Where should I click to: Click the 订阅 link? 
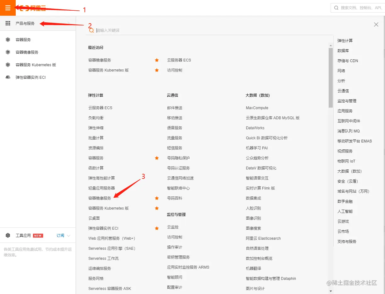(x=60, y=235)
